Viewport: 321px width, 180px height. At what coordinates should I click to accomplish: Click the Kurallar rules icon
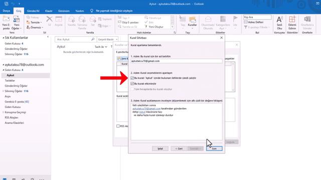click(192, 20)
